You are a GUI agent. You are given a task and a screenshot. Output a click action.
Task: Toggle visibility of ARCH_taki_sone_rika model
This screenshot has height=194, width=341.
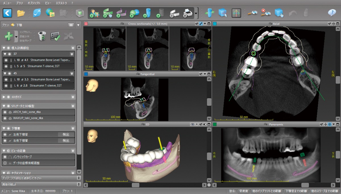(5, 112)
